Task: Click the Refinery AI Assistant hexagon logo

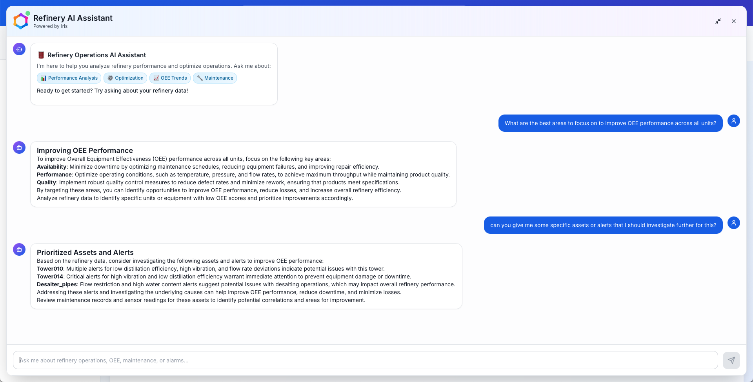Action: point(21,21)
